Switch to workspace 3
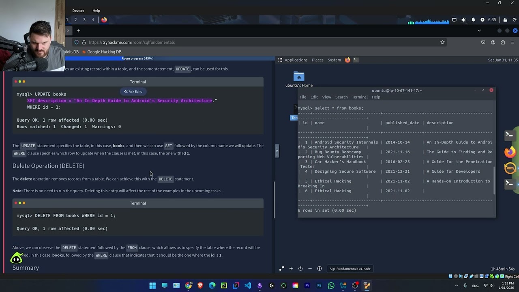Image resolution: width=519 pixels, height=292 pixels. [x=84, y=19]
